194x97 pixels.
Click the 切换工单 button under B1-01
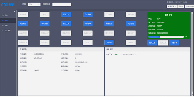click(152, 43)
